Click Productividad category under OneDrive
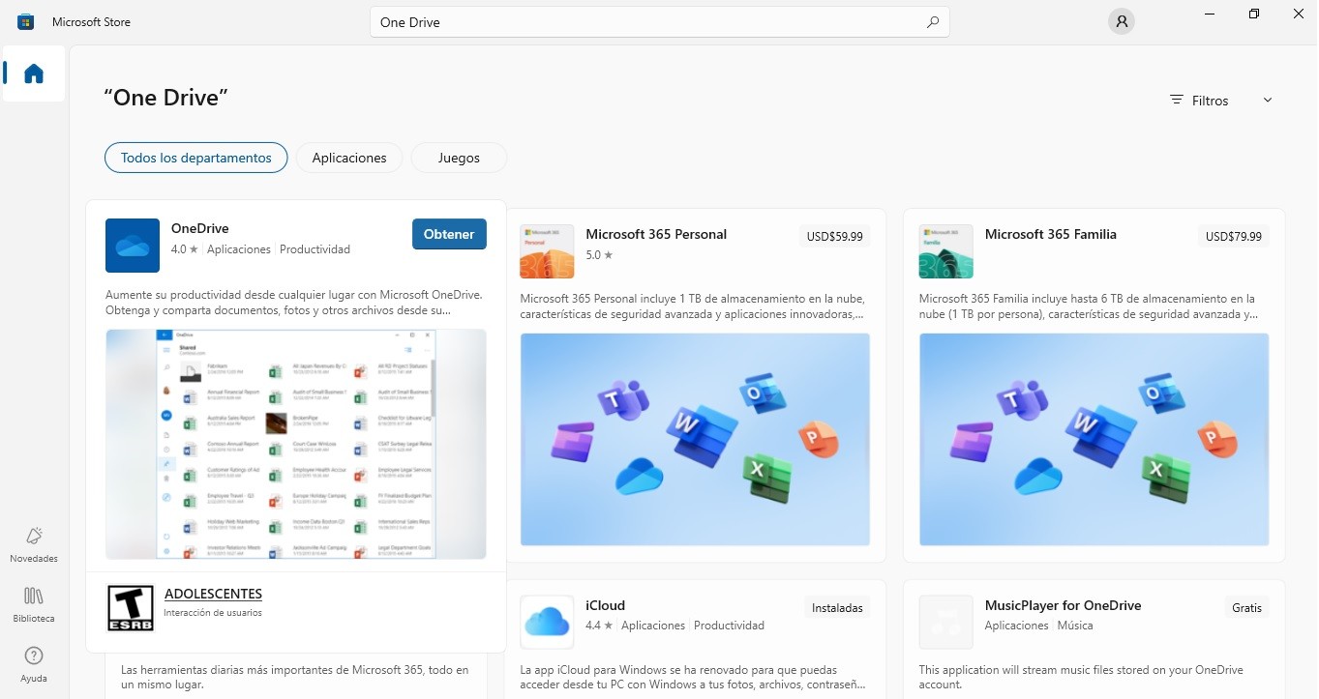The height and width of the screenshot is (699, 1319). pyautogui.click(x=315, y=248)
